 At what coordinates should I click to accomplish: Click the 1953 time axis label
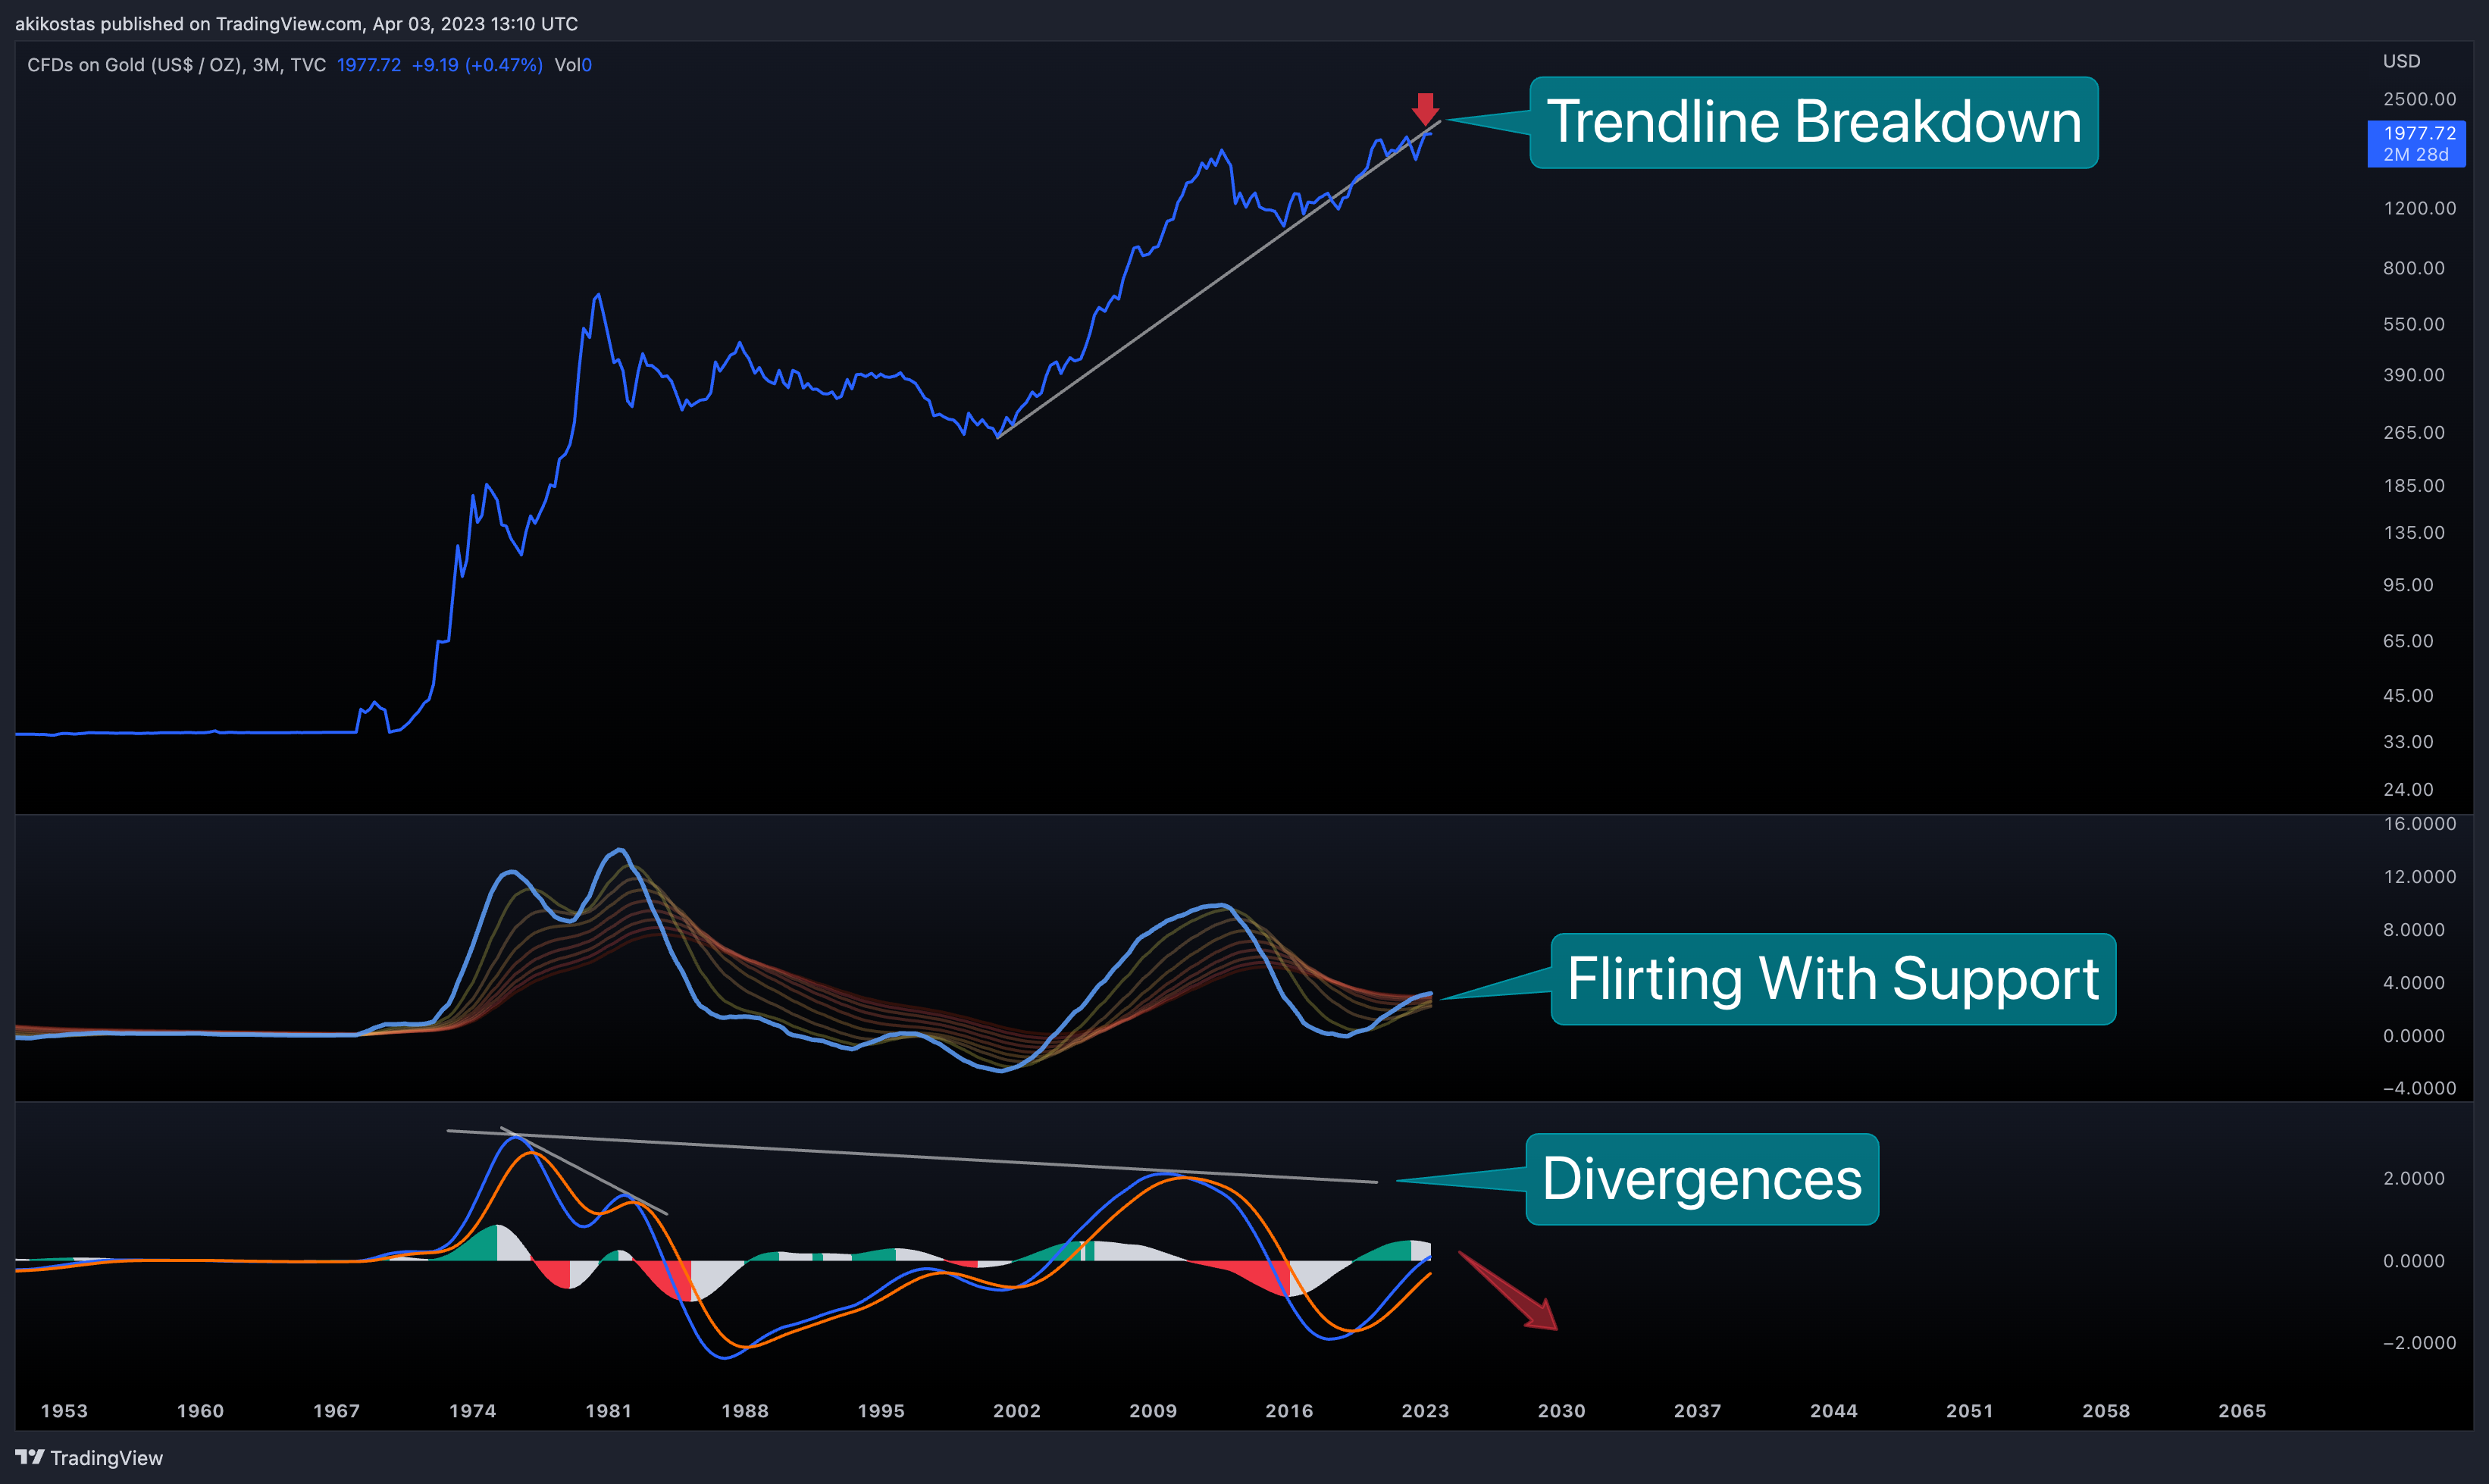[64, 1411]
